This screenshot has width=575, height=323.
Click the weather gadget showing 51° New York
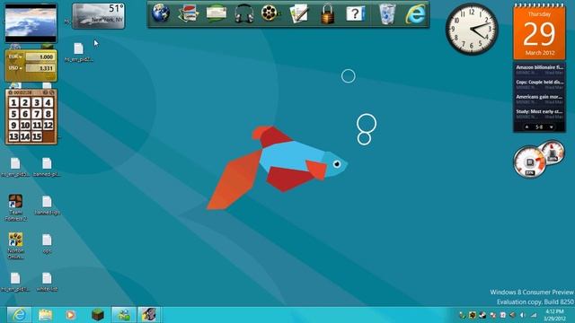pyautogui.click(x=98, y=16)
